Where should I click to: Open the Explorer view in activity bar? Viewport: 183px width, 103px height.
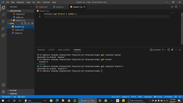pos(3,8)
